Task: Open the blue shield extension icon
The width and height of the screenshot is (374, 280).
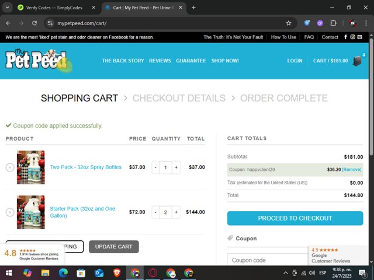Action: [307, 23]
